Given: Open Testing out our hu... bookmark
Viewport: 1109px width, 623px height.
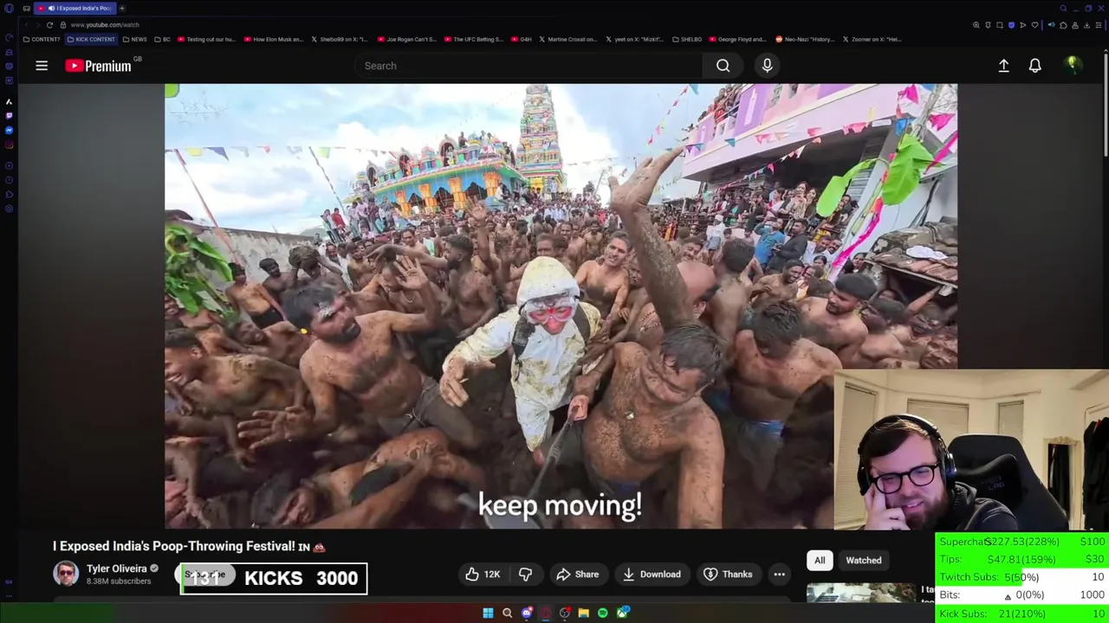Looking at the screenshot, I should click(x=206, y=39).
